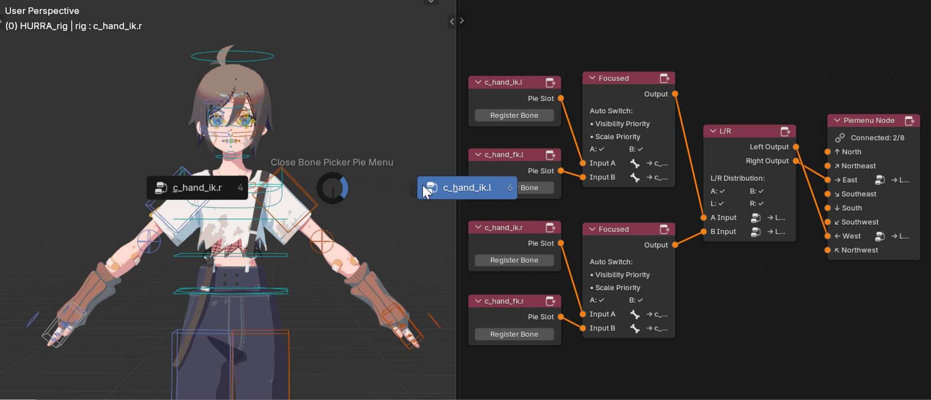Click the link icon next to Connected: 2/8
This screenshot has height=400, width=931.
[x=840, y=138]
